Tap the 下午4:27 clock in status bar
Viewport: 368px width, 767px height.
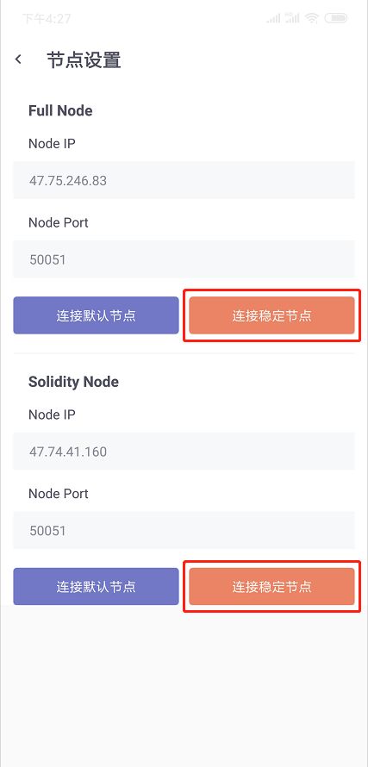[x=47, y=19]
